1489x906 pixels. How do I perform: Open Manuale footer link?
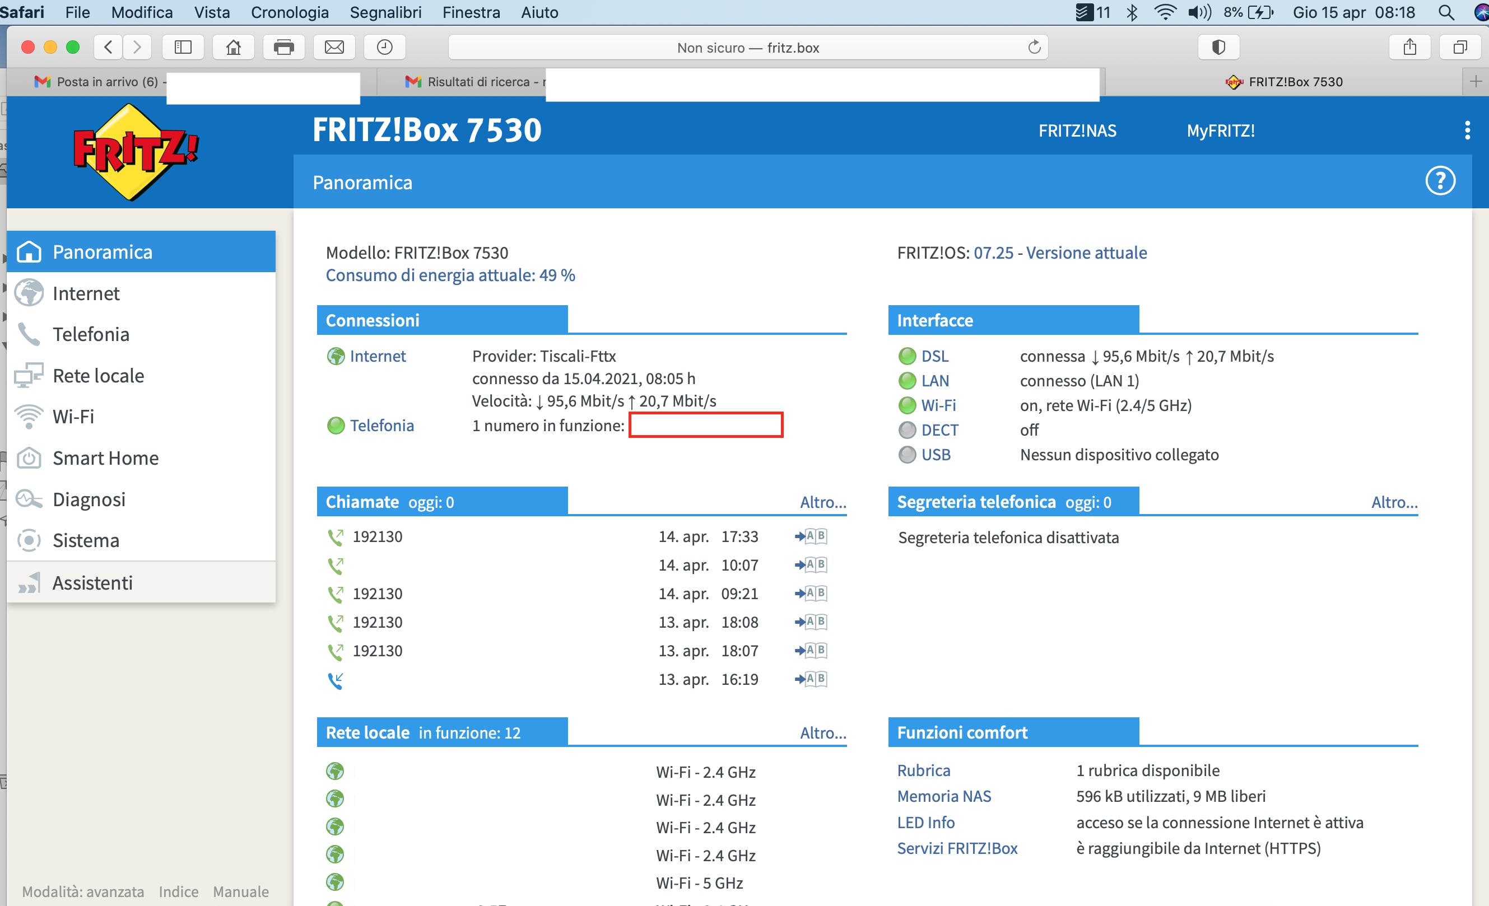pyautogui.click(x=240, y=891)
